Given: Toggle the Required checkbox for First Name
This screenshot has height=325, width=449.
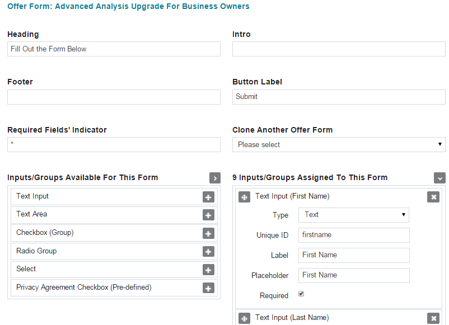Looking at the screenshot, I should (301, 294).
